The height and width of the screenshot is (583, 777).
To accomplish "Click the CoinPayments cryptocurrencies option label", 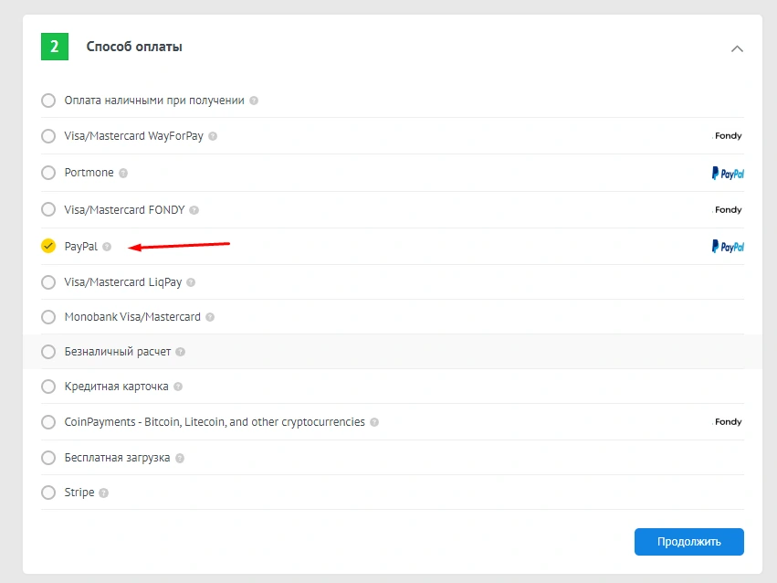I will tap(215, 422).
